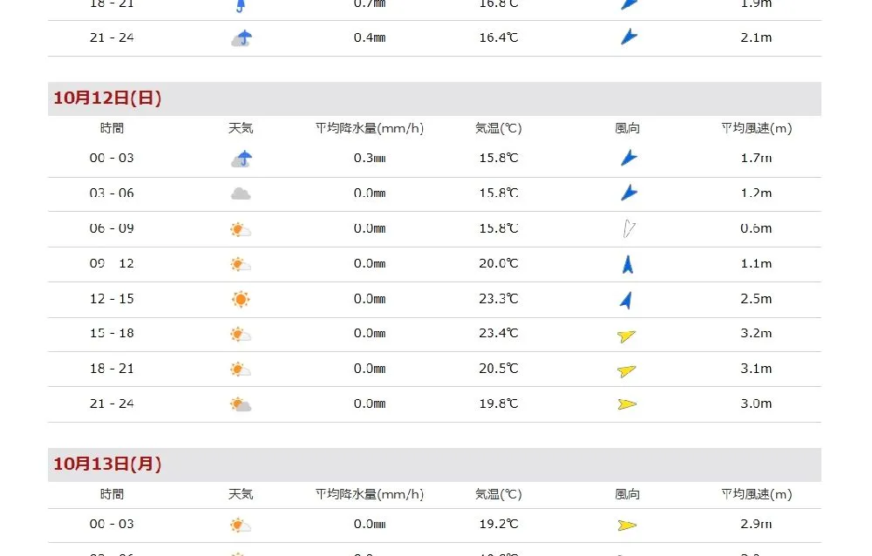Click the white wind arrow in the 06-09 row

627,229
